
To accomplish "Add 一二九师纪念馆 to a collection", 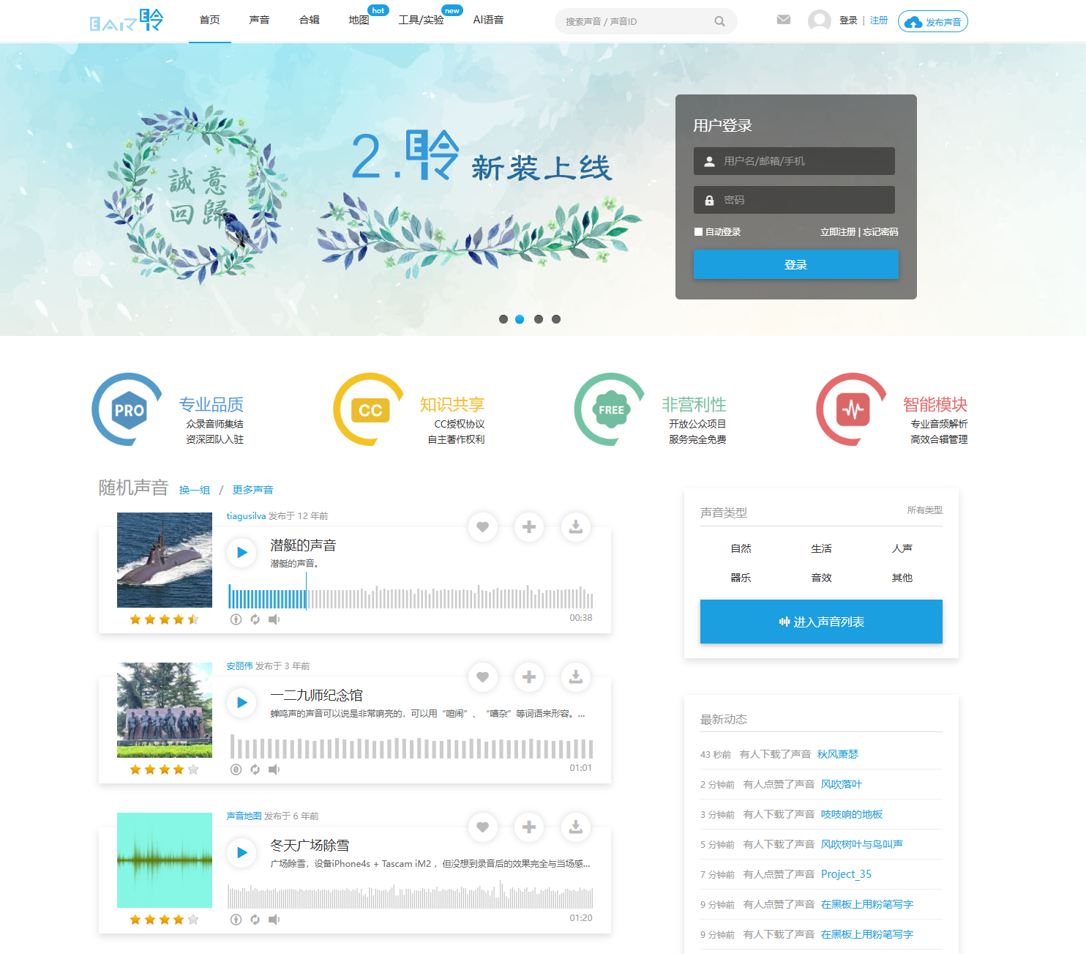I will tap(529, 677).
